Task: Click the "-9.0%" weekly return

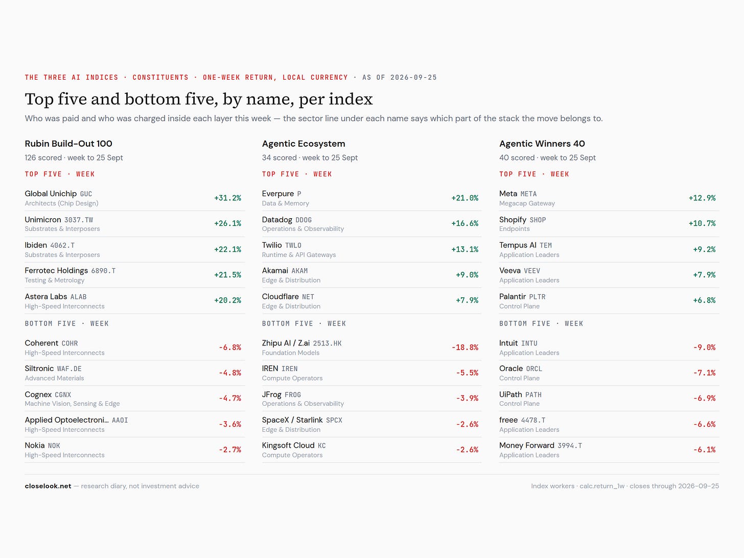Action: [x=704, y=347]
